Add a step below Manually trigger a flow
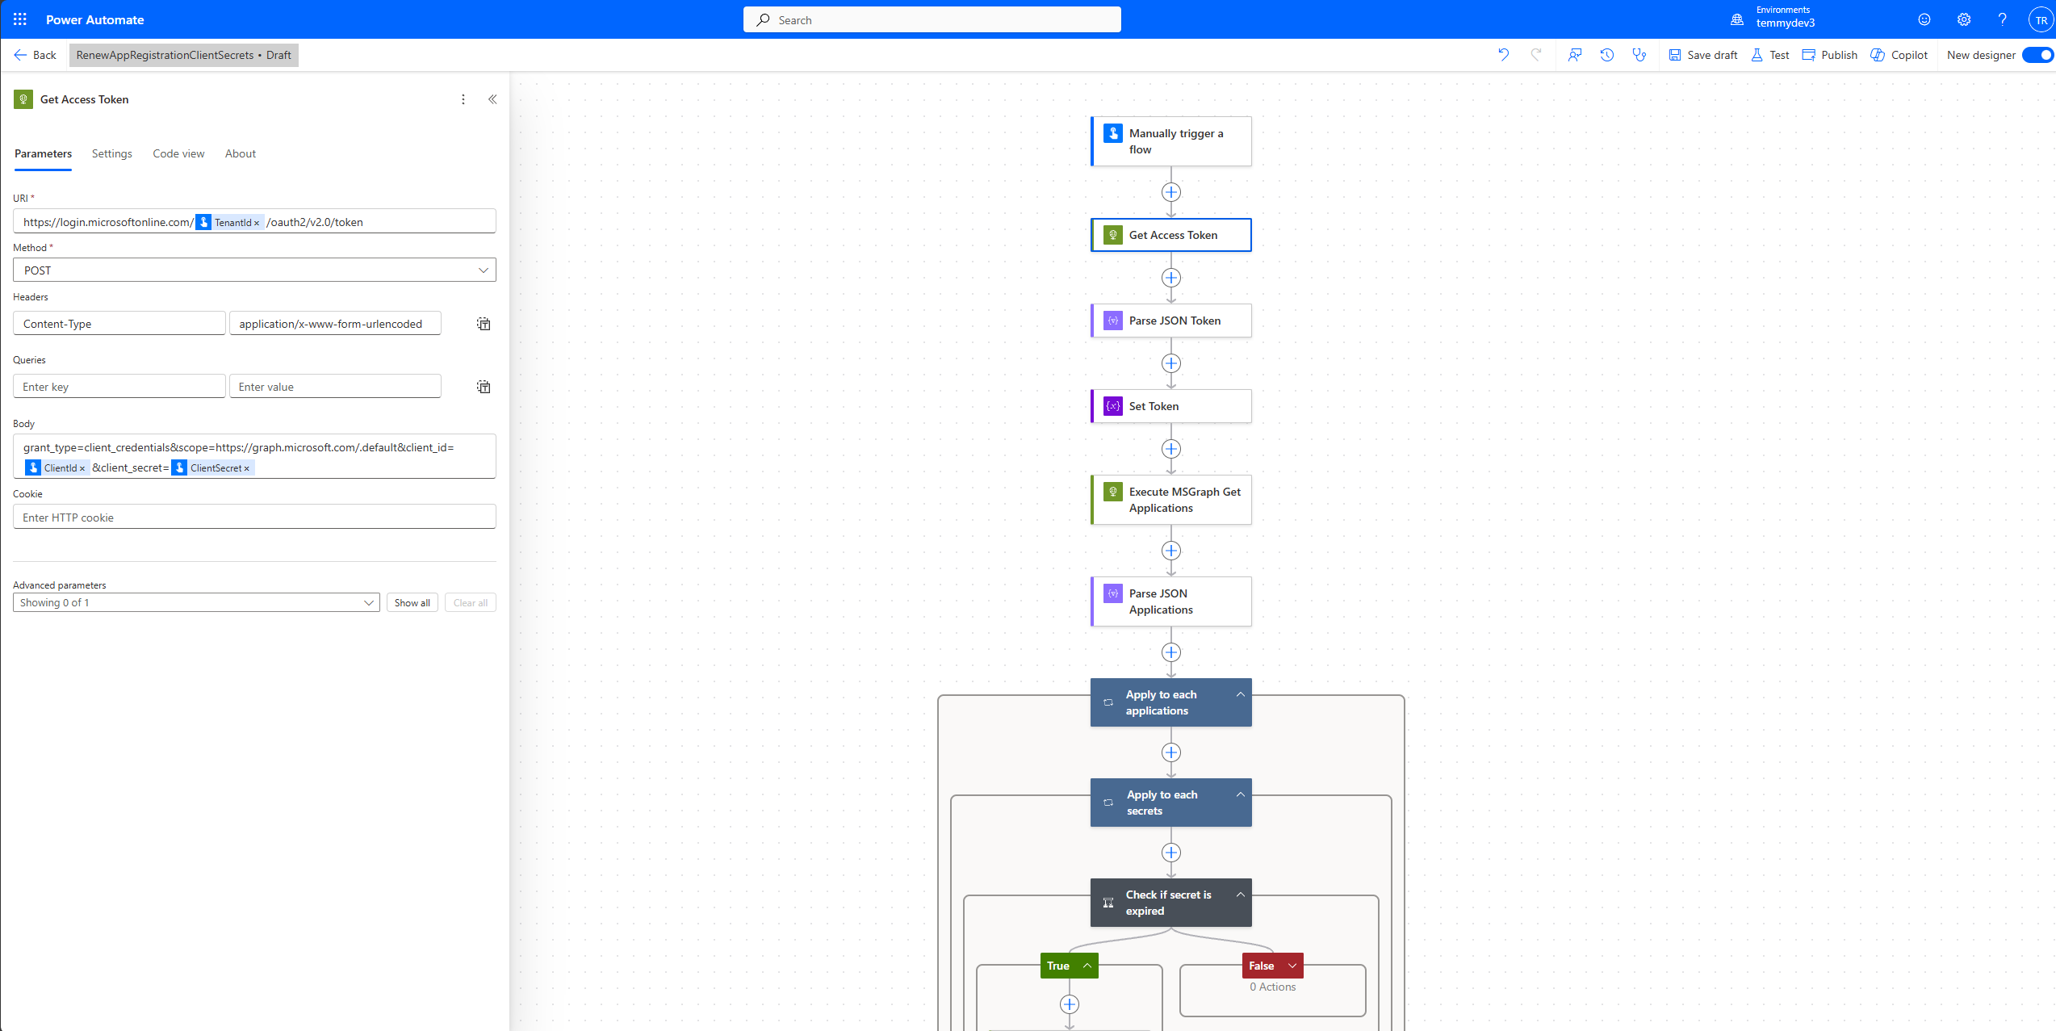Viewport: 2056px width, 1031px height. point(1171,192)
